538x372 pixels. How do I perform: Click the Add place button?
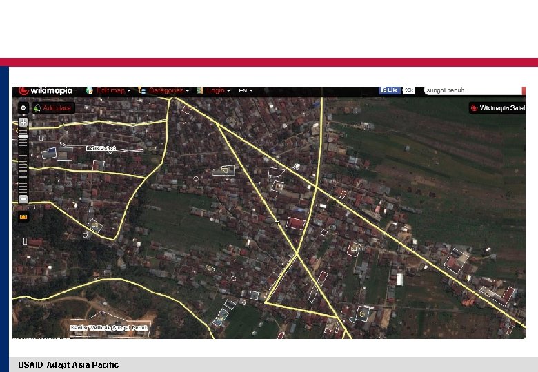pos(54,108)
